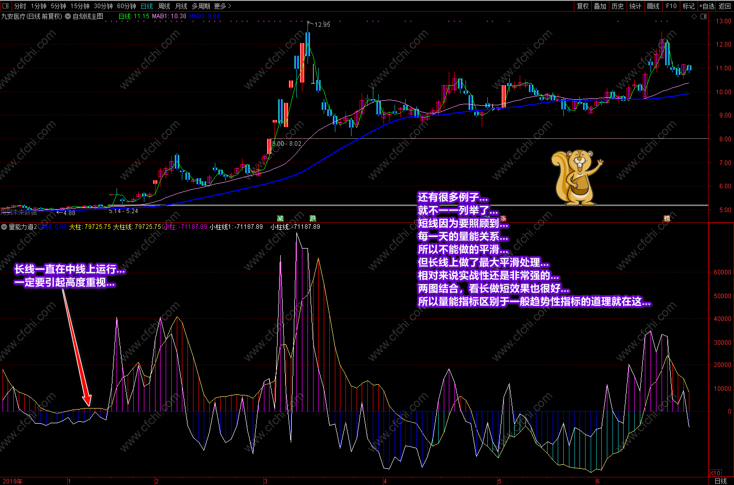Click the orange 榜 marker icon
The height and width of the screenshot is (485, 734).
[667, 218]
